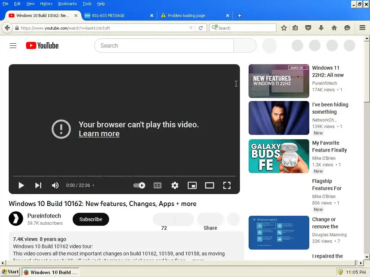Open the Bookmarks menu

point(68,4)
